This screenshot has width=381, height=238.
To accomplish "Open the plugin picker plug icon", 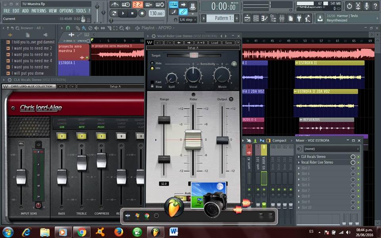I will (299, 19).
